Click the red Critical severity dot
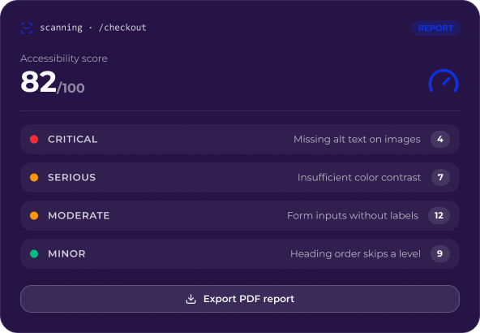480x333 pixels. tap(34, 140)
